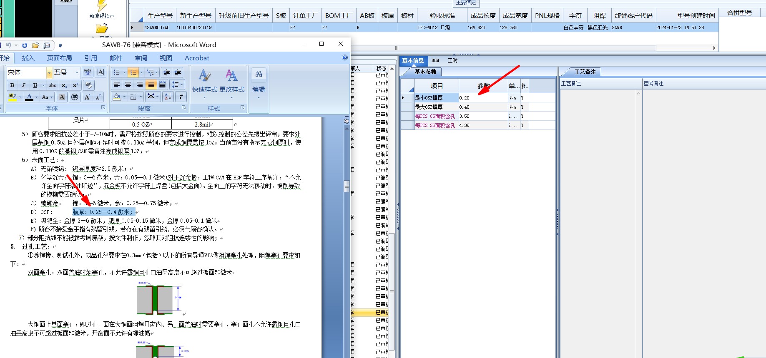Select the 最大OSP膜厚 row
766x358 pixels.
[x=477, y=107]
